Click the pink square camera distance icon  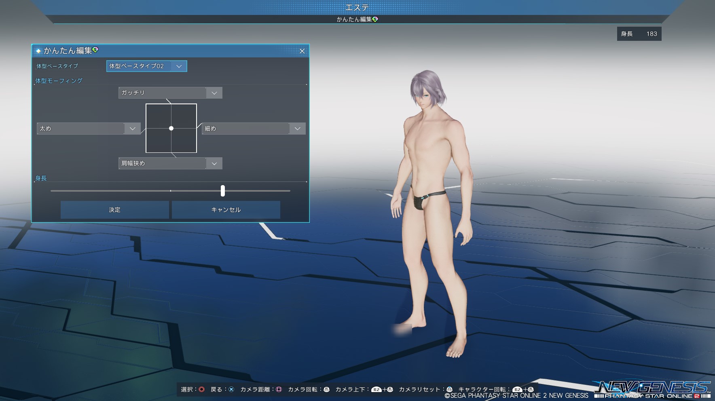pos(279,389)
